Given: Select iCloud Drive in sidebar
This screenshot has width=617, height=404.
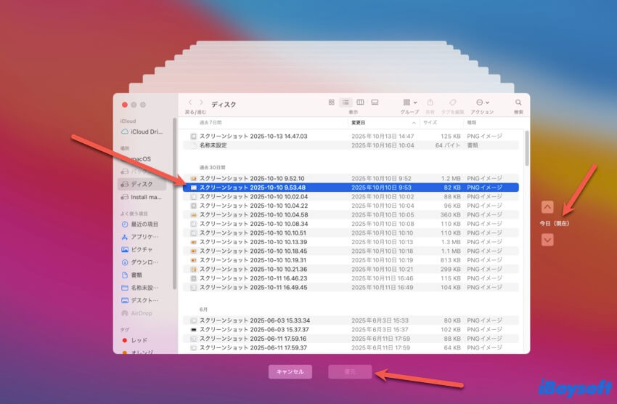Looking at the screenshot, I should [146, 132].
